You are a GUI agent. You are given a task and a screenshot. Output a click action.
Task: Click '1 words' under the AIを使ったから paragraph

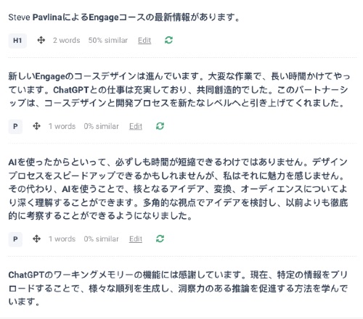62,239
